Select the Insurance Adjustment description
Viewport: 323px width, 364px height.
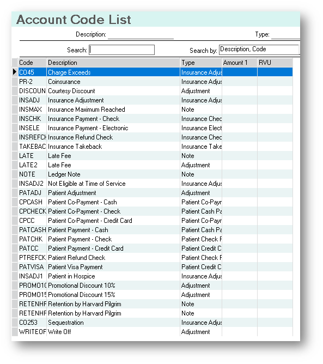pos(113,100)
